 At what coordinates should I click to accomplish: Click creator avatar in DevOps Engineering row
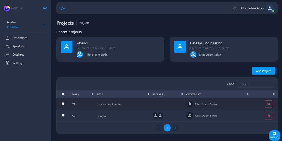tap(190, 104)
